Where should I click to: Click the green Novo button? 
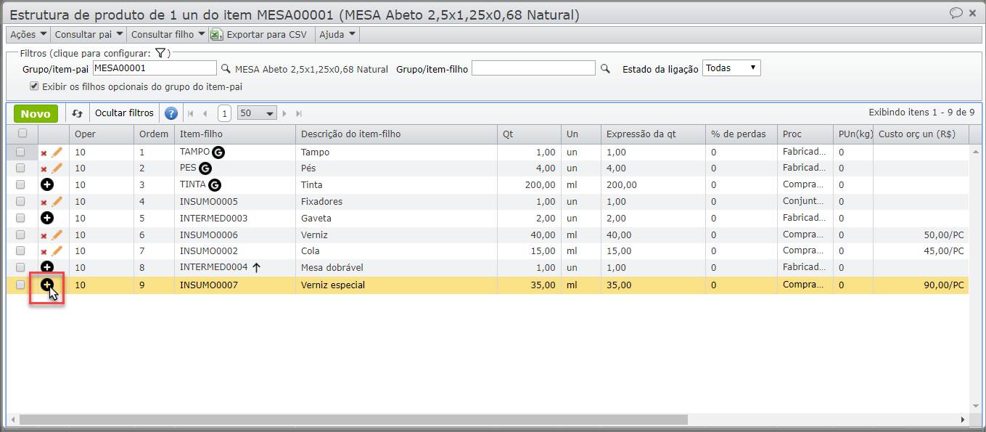pyautogui.click(x=36, y=113)
